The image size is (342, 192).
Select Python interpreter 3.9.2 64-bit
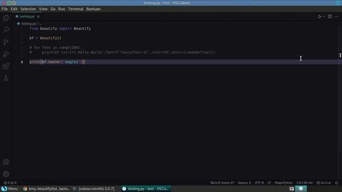click(304, 183)
